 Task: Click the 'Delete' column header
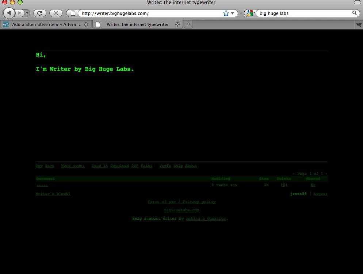point(284,179)
